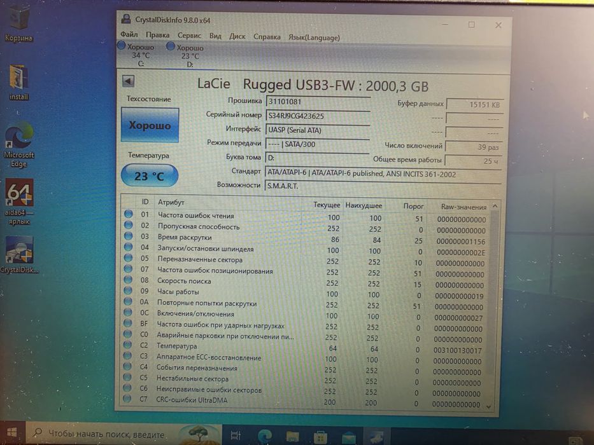Select raw value 003100130017 of Температура

[458, 351]
